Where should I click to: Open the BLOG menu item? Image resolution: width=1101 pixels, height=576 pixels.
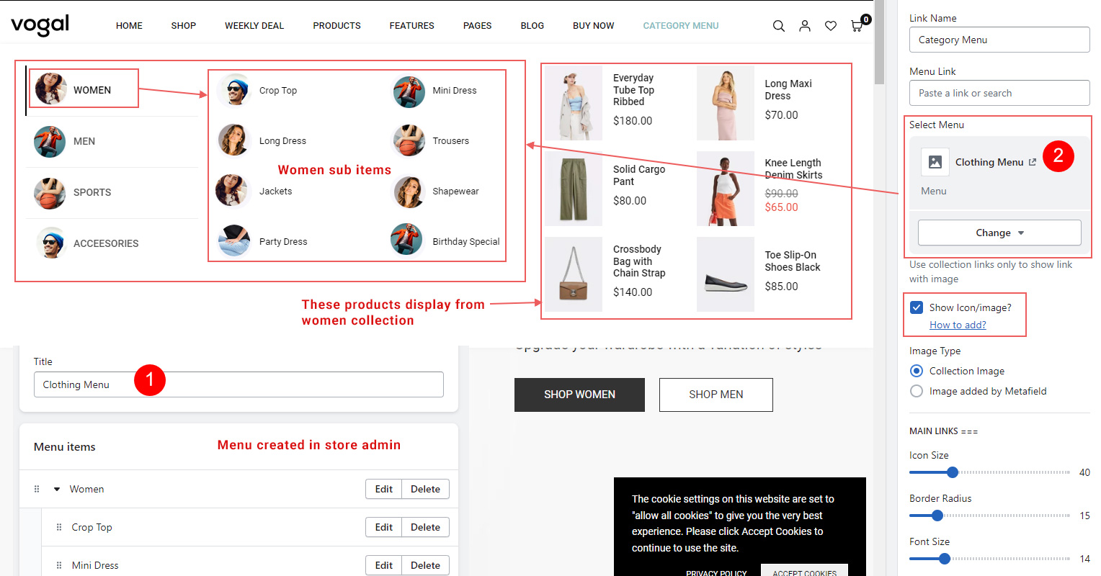[x=532, y=26]
